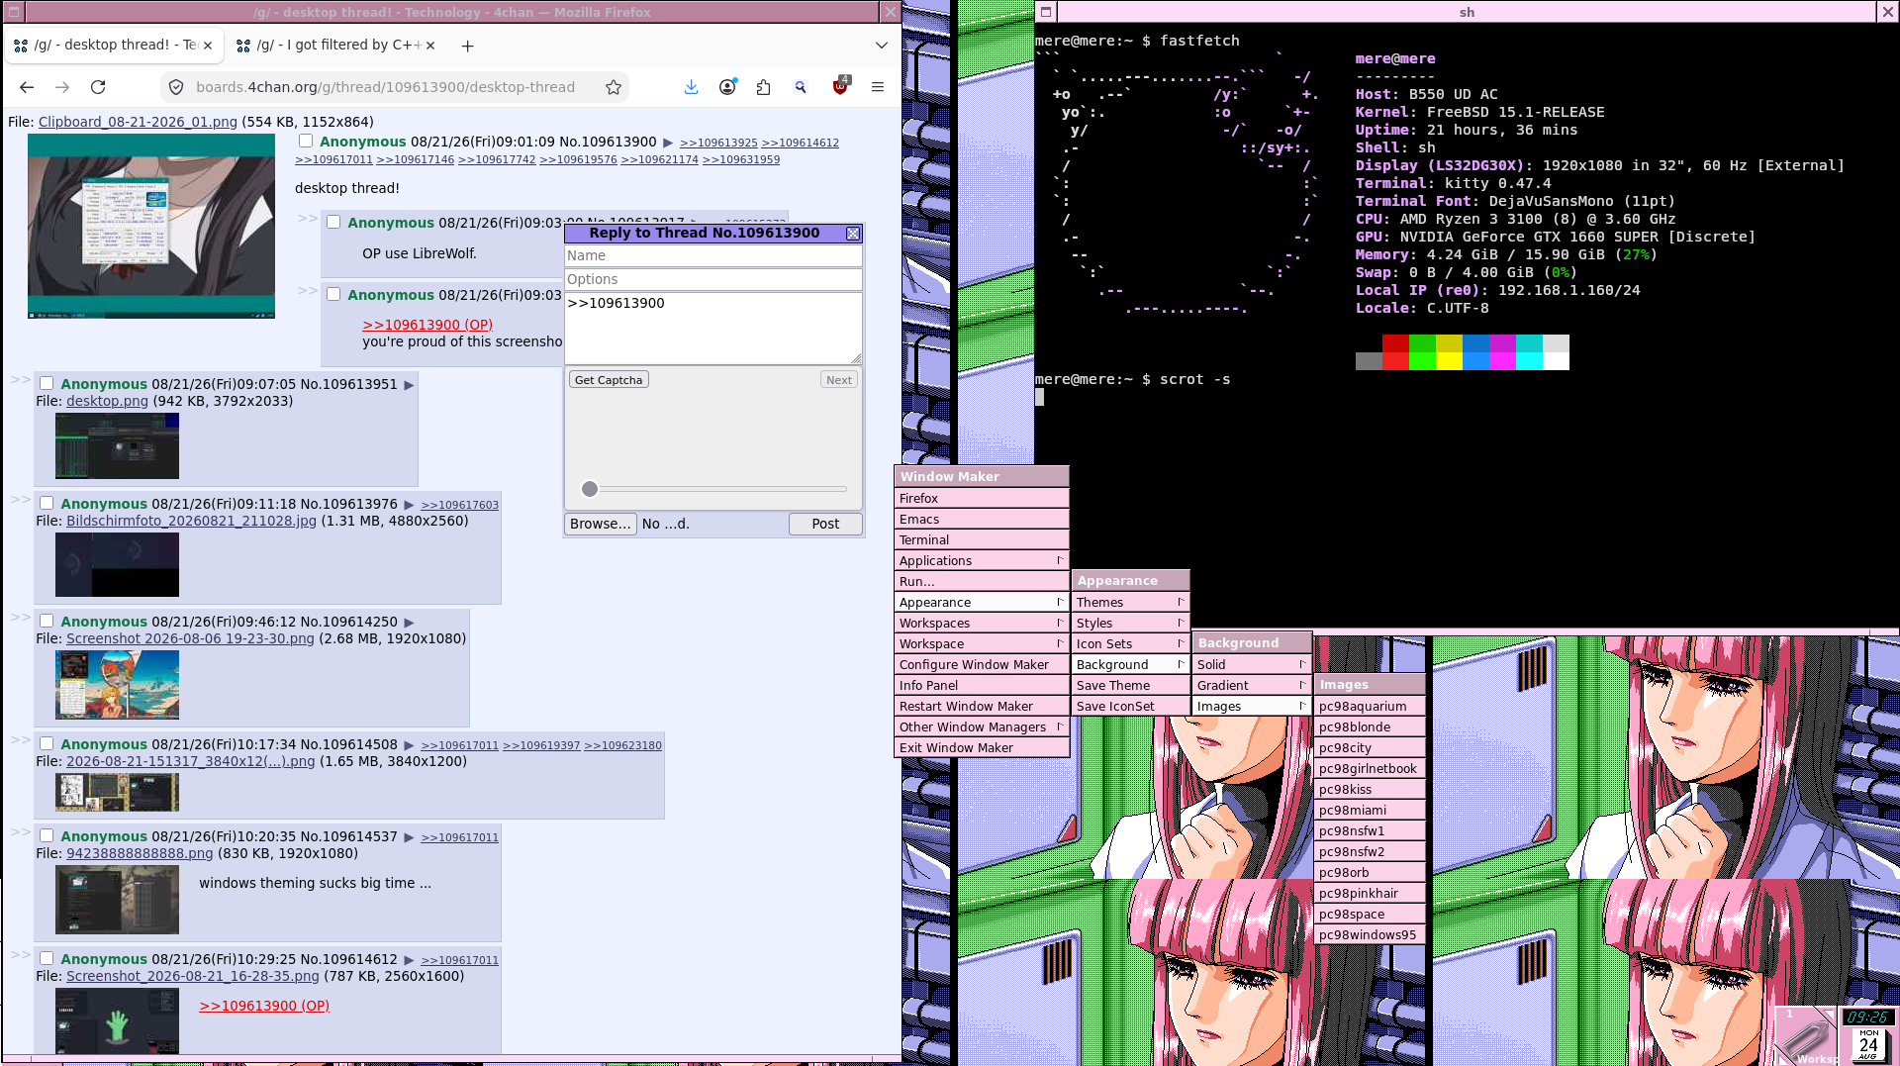Open Firefox downloads panel
This screenshot has width=1900, height=1066.
[x=692, y=87]
